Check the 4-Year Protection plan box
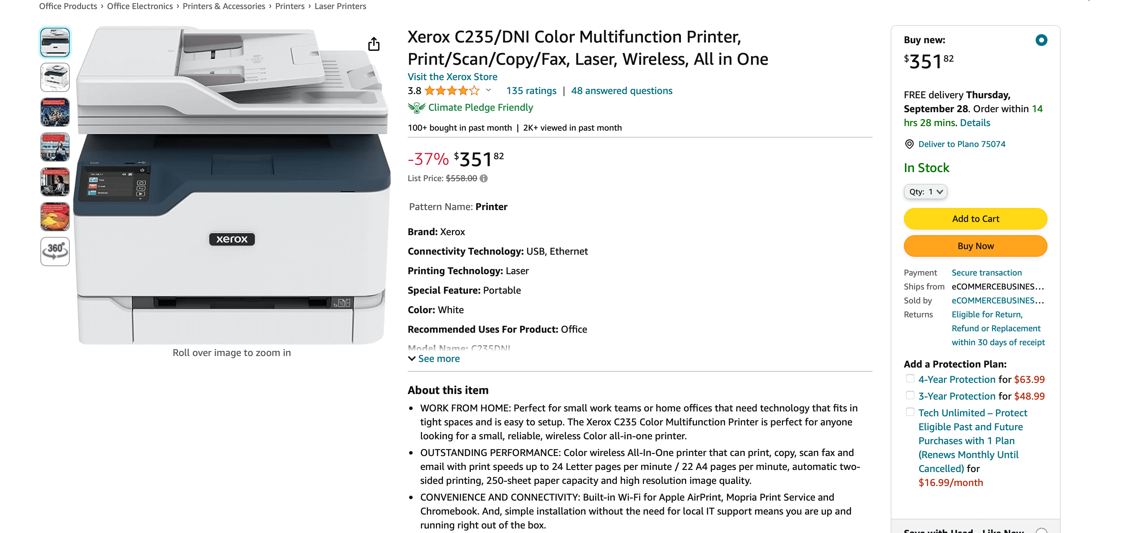Screen dimensions: 1136x533 tap(910, 379)
